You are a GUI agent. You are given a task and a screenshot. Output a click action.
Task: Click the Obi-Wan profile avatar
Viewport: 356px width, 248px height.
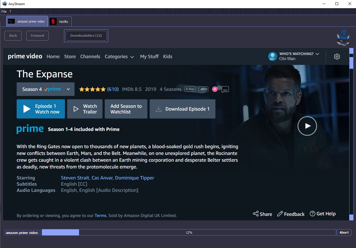tap(272, 56)
